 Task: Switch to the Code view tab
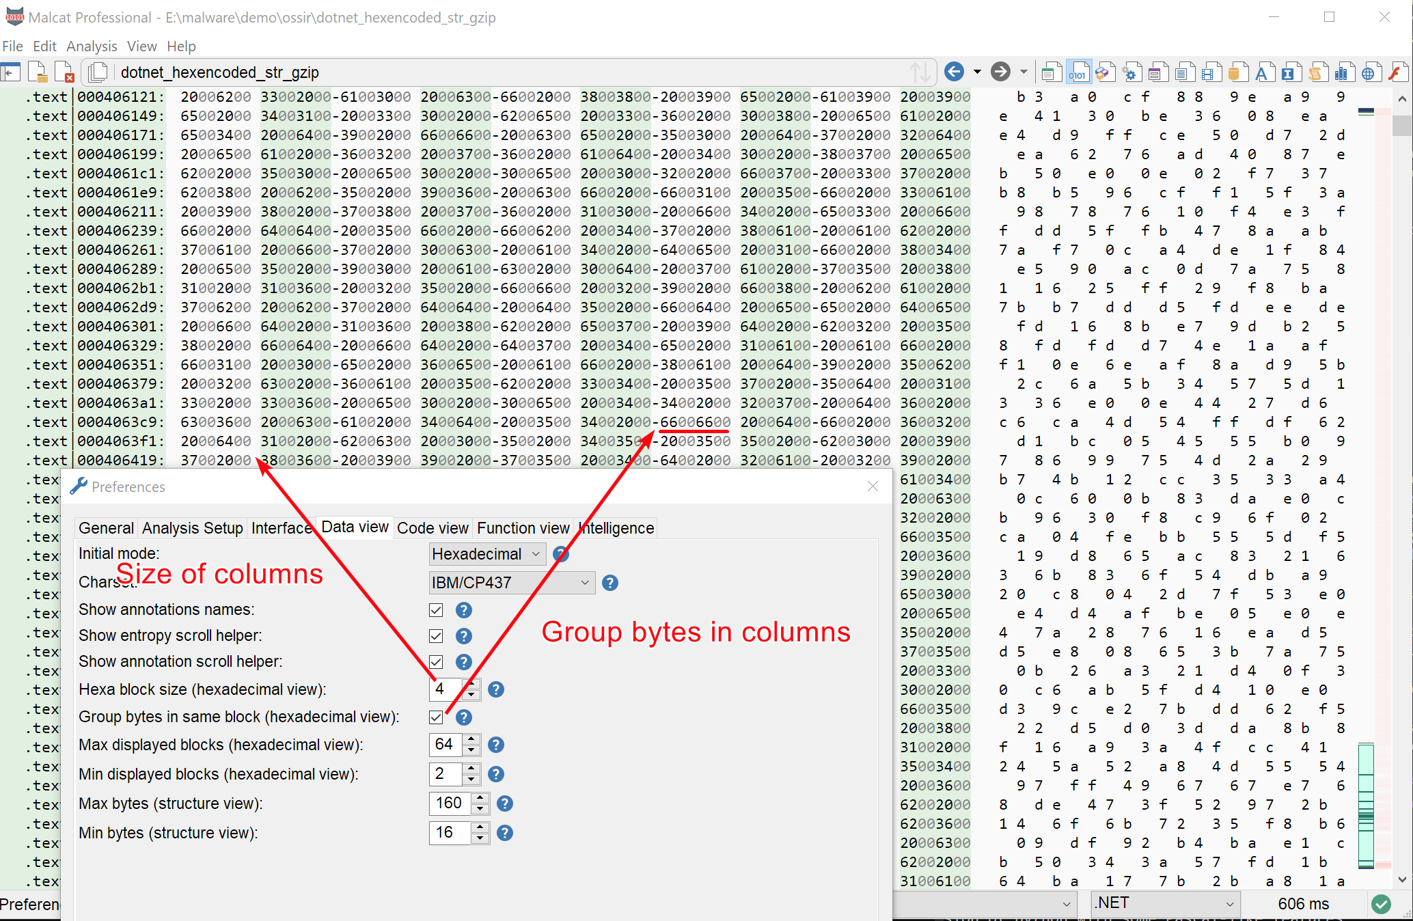(433, 528)
